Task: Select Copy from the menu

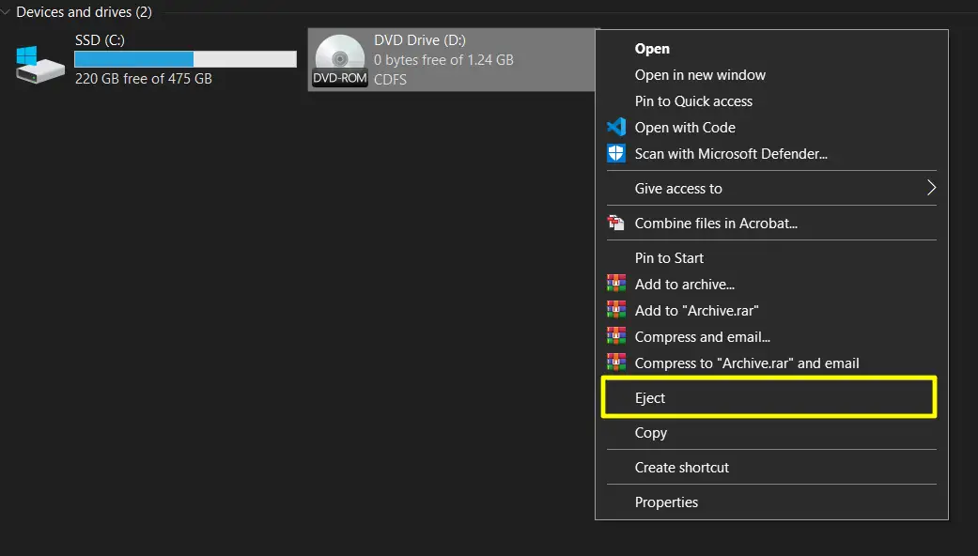Action: 651,433
